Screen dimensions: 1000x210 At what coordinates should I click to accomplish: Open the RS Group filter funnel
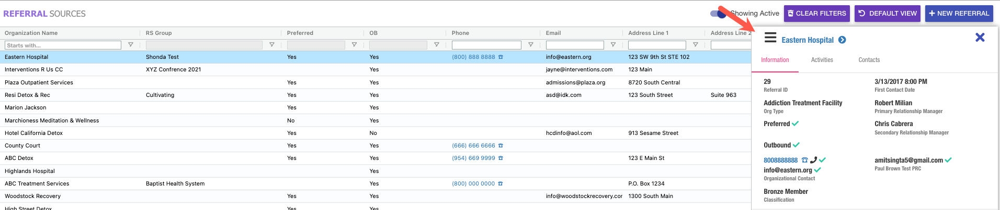272,45
